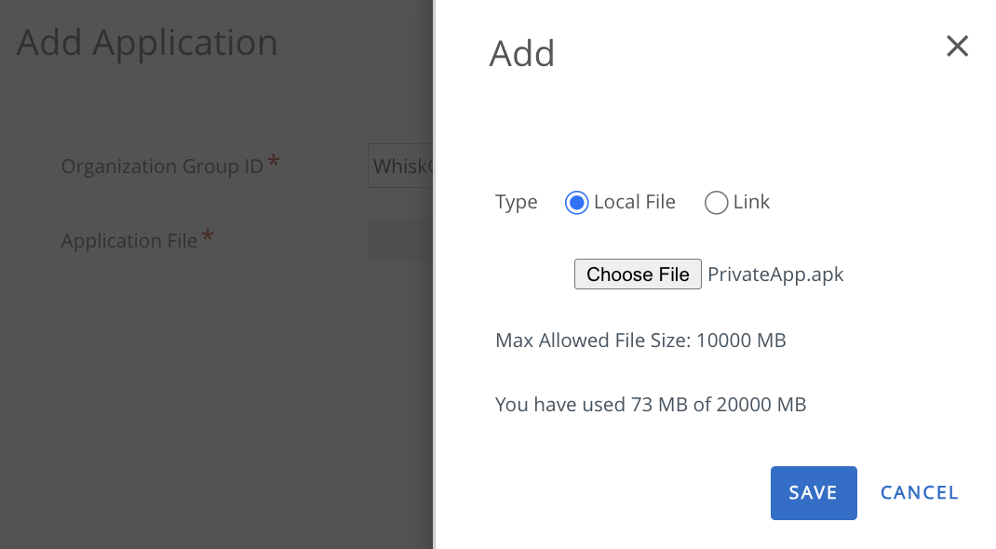Click the CANCEL link

tap(919, 492)
